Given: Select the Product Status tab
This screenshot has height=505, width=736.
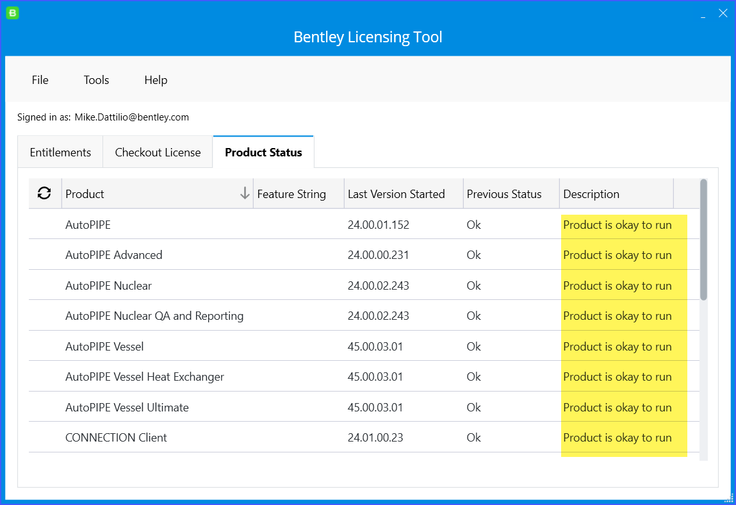Looking at the screenshot, I should point(263,153).
